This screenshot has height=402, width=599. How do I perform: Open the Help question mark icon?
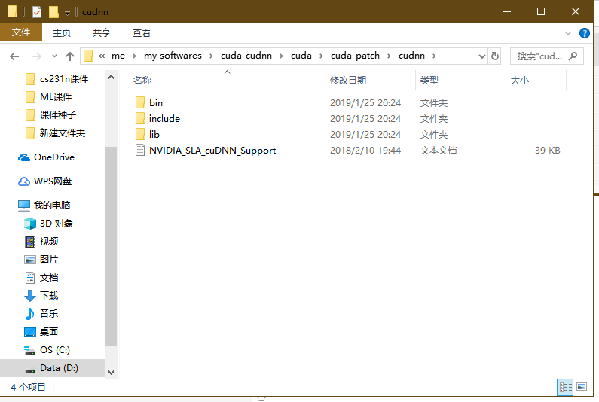pos(584,33)
